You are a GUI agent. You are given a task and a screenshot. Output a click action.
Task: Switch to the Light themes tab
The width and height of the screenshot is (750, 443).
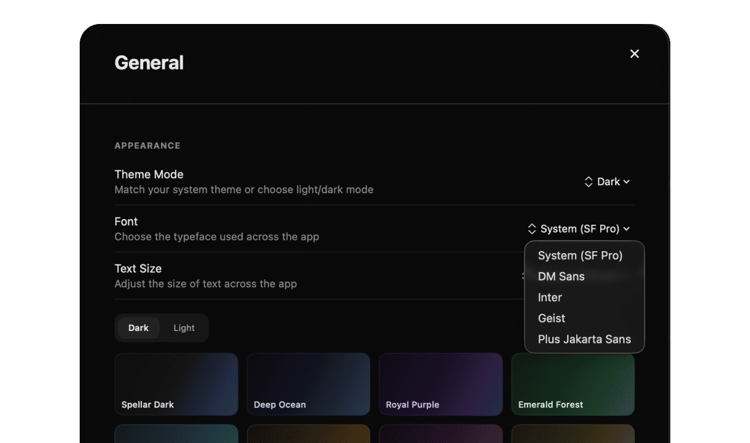pyautogui.click(x=184, y=328)
